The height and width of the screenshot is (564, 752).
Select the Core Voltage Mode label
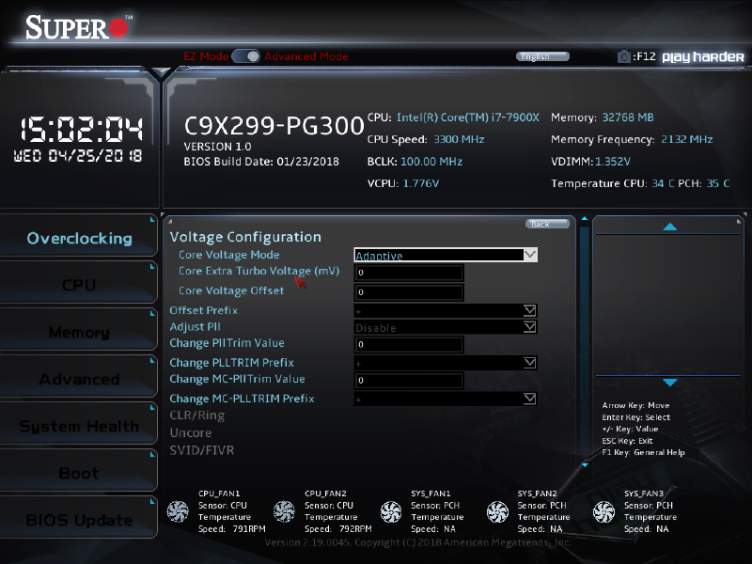[228, 255]
